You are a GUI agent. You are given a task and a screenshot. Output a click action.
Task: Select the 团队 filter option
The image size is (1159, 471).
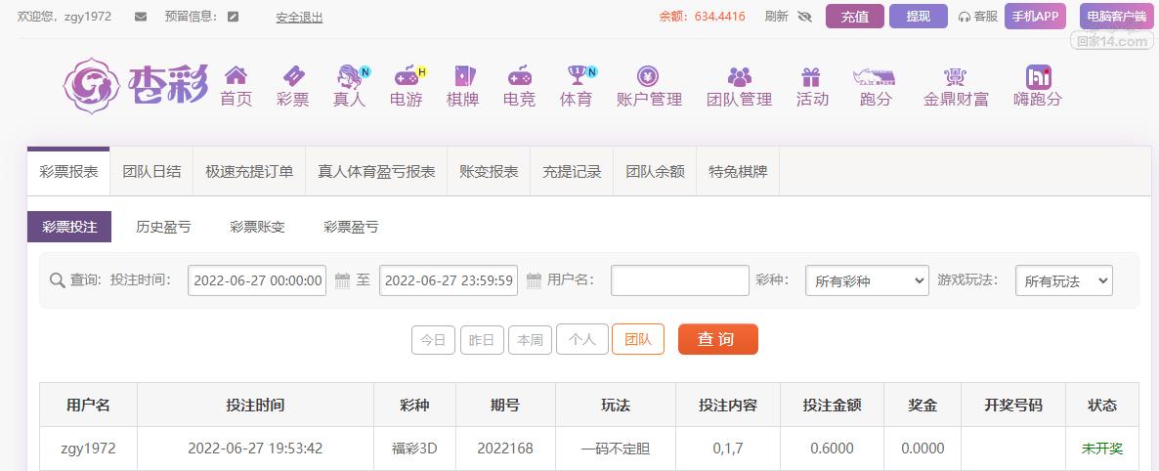pos(638,340)
